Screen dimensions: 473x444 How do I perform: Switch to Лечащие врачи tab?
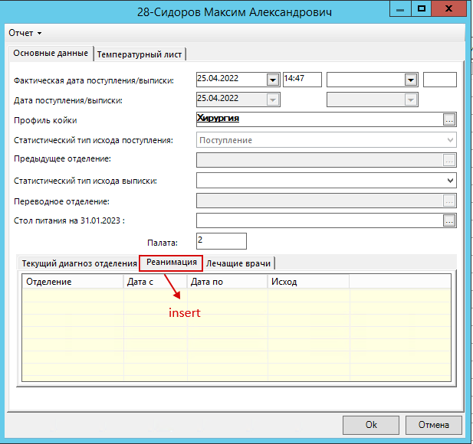click(x=239, y=263)
